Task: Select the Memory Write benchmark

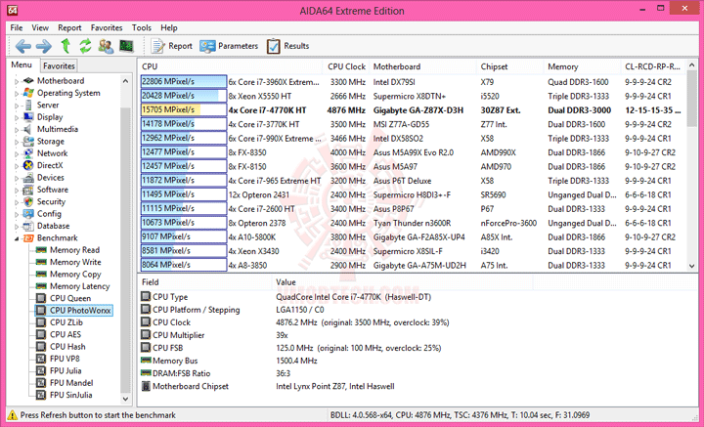Action: tap(75, 262)
